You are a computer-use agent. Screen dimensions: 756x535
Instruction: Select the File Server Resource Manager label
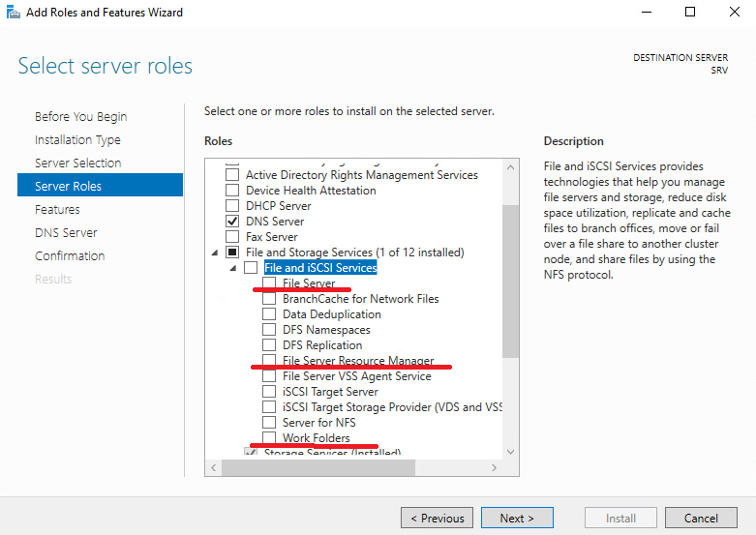pos(358,360)
